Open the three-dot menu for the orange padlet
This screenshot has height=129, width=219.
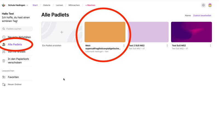124,46
